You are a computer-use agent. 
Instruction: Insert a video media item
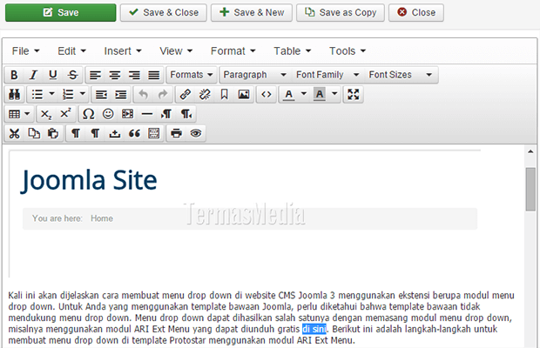127,114
